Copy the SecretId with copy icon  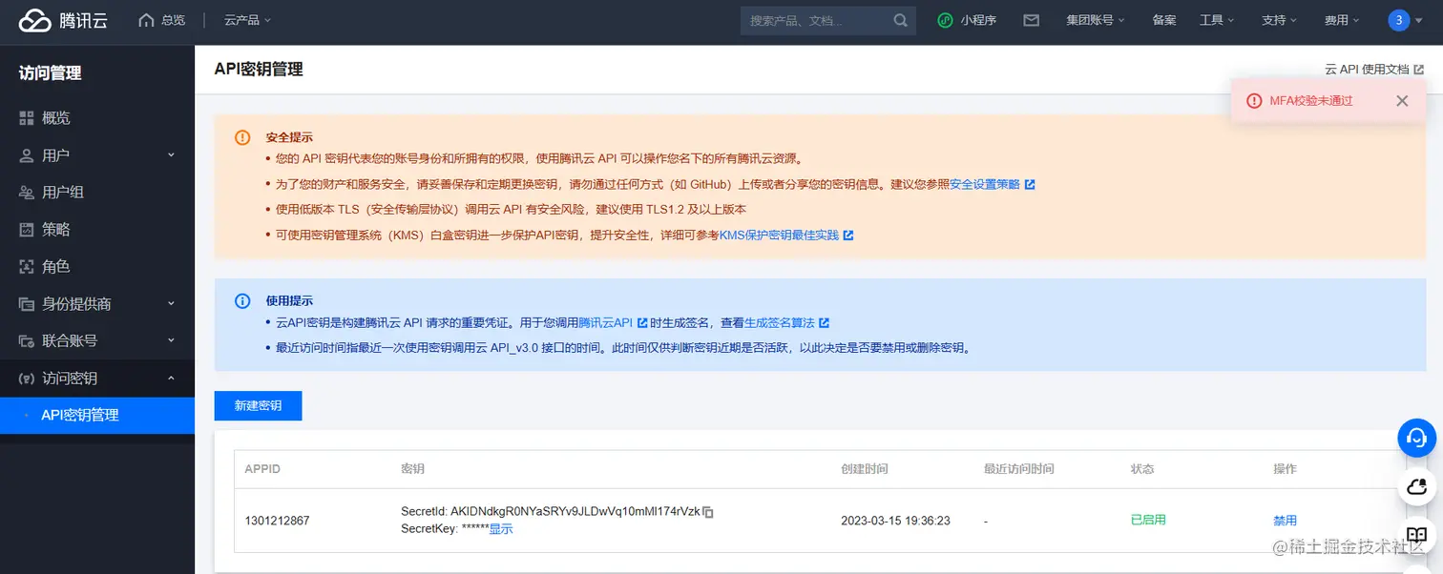point(708,512)
